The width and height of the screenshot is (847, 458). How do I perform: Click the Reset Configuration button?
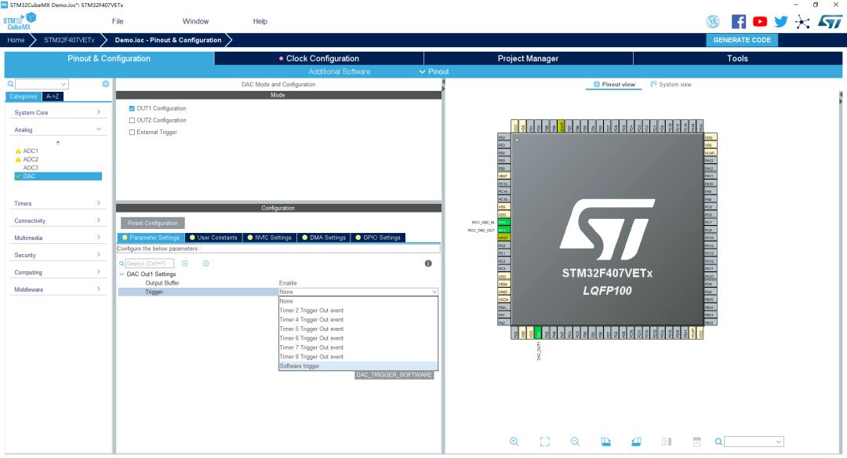click(153, 223)
